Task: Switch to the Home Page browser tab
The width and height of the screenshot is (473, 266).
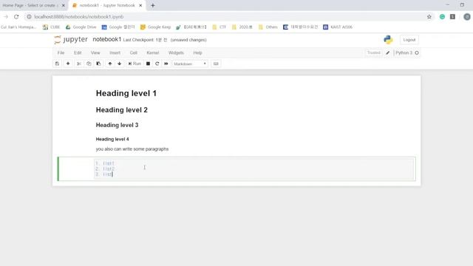Action: click(30, 5)
